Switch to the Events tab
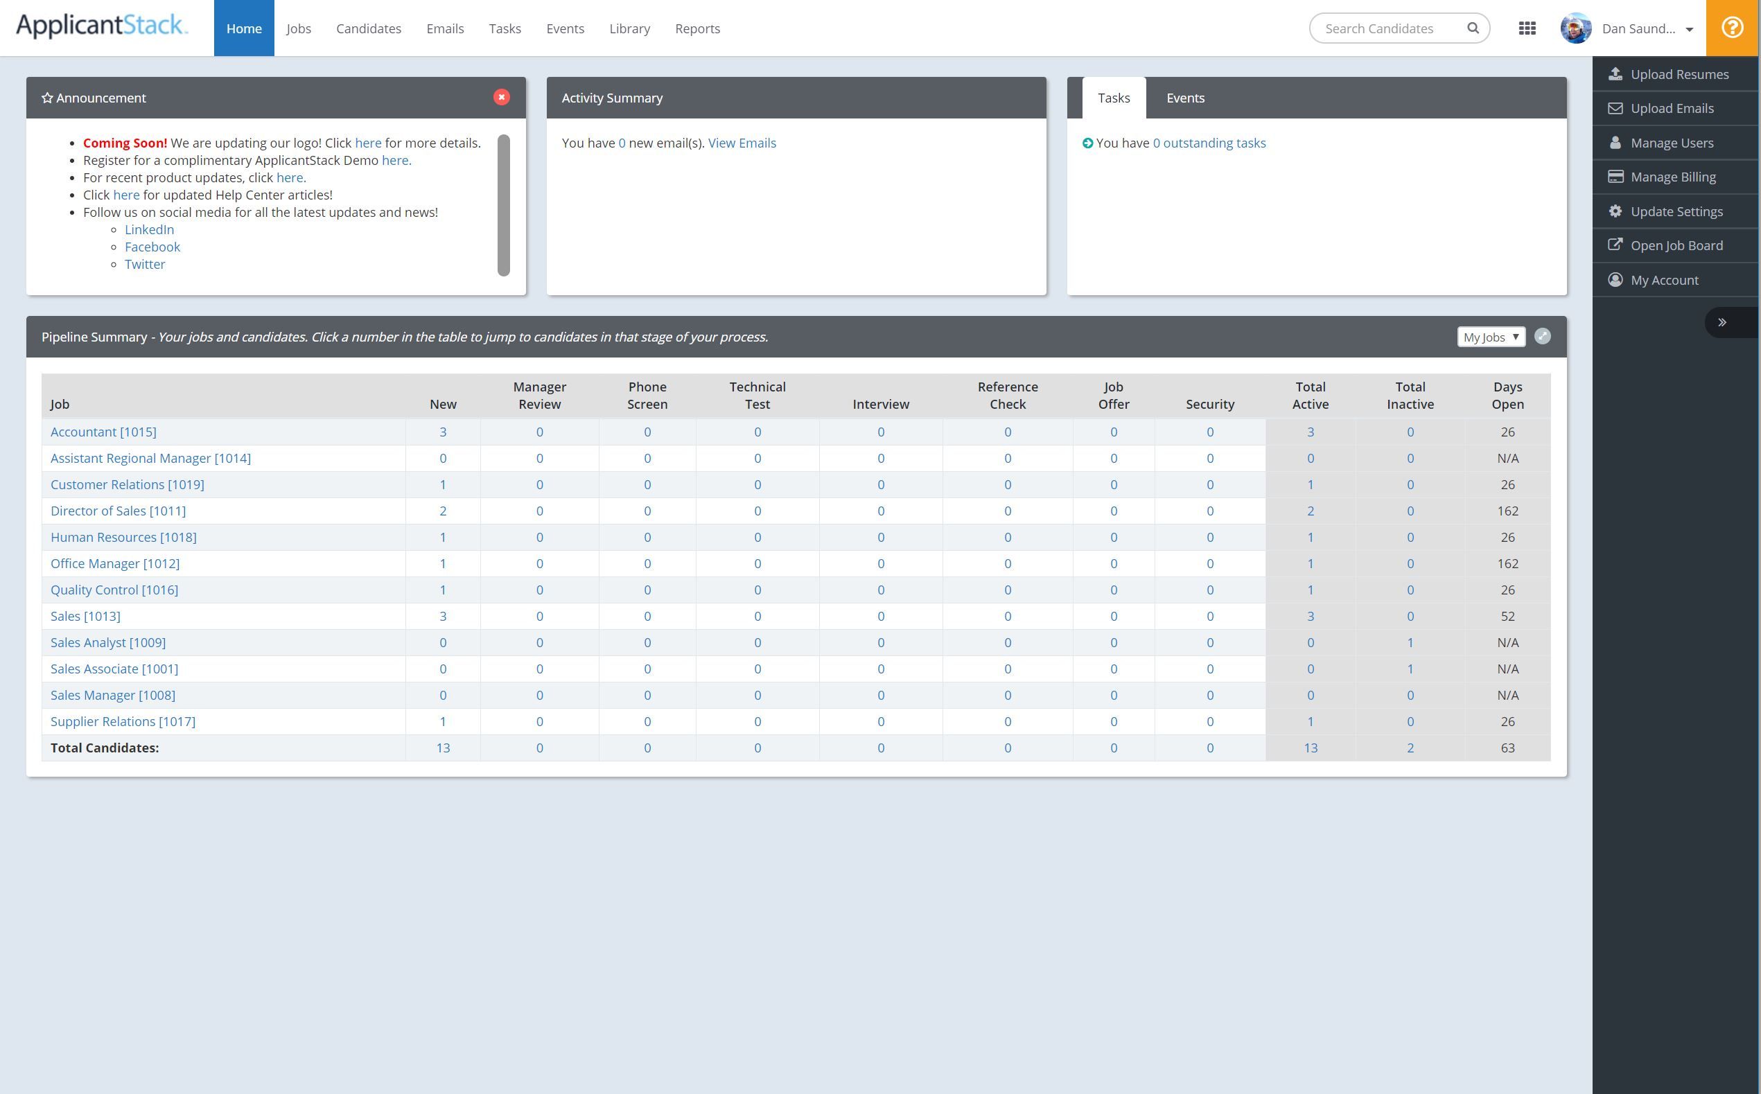The height and width of the screenshot is (1094, 1761). pyautogui.click(x=1185, y=98)
